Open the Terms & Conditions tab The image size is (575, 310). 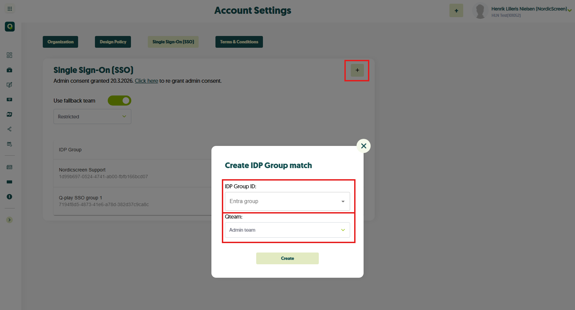pyautogui.click(x=239, y=42)
